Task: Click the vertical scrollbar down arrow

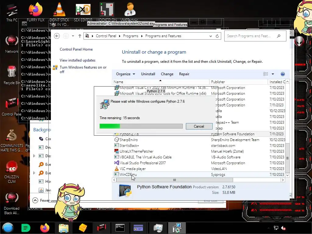Action: pyautogui.click(x=288, y=175)
